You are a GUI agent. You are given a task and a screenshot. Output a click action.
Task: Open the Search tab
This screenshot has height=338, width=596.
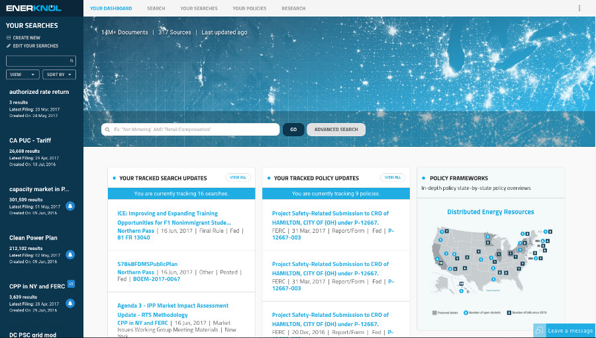coord(156,9)
